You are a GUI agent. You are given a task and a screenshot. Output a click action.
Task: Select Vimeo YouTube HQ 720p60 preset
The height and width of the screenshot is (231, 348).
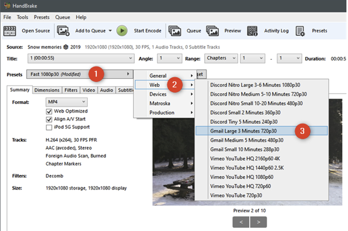pyautogui.click(x=262, y=186)
